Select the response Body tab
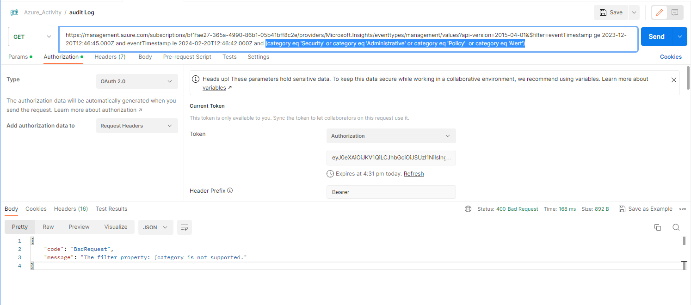 click(x=11, y=209)
